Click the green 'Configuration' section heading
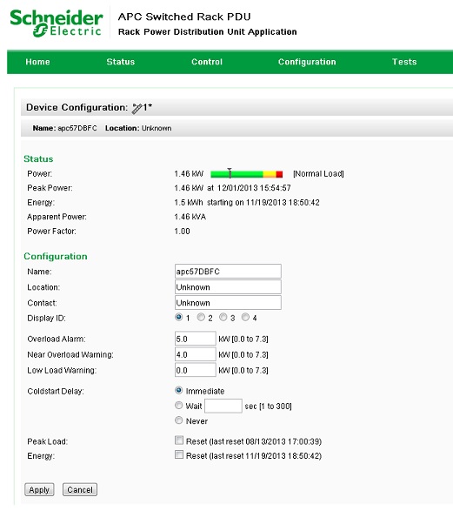 56,257
